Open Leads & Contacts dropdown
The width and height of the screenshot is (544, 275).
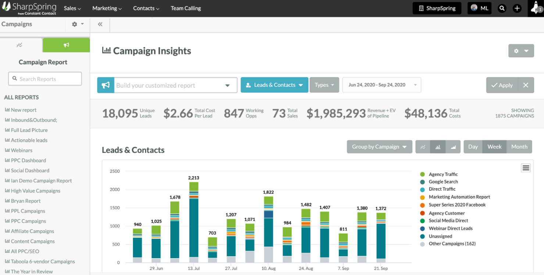(x=275, y=85)
